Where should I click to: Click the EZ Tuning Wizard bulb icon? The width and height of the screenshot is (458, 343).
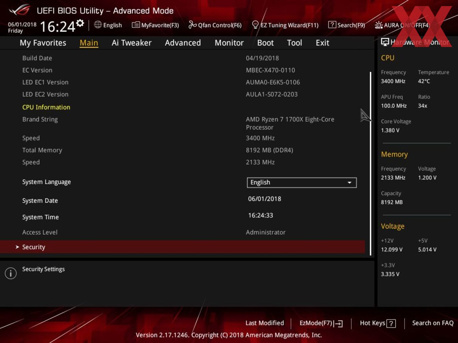(255, 25)
